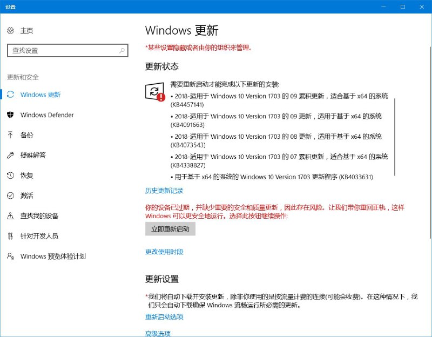Click the 针对开发人员 tools icon
Image resolution: width=432 pixels, height=337 pixels.
click(x=10, y=236)
